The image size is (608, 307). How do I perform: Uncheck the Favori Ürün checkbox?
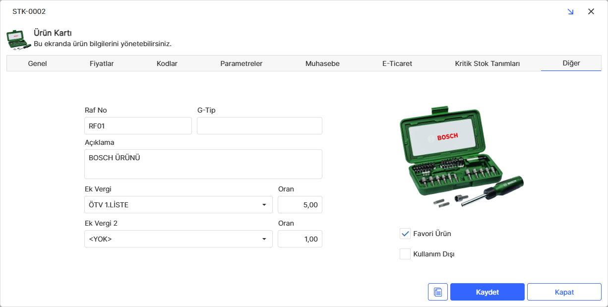(405, 234)
